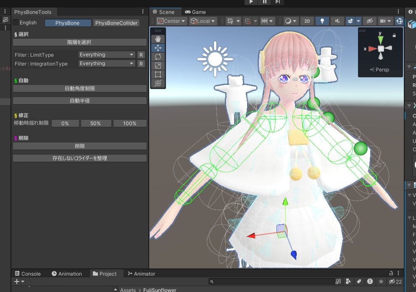The width and height of the screenshot is (416, 292).
Task: Switch to the Game tab
Action: point(195,12)
